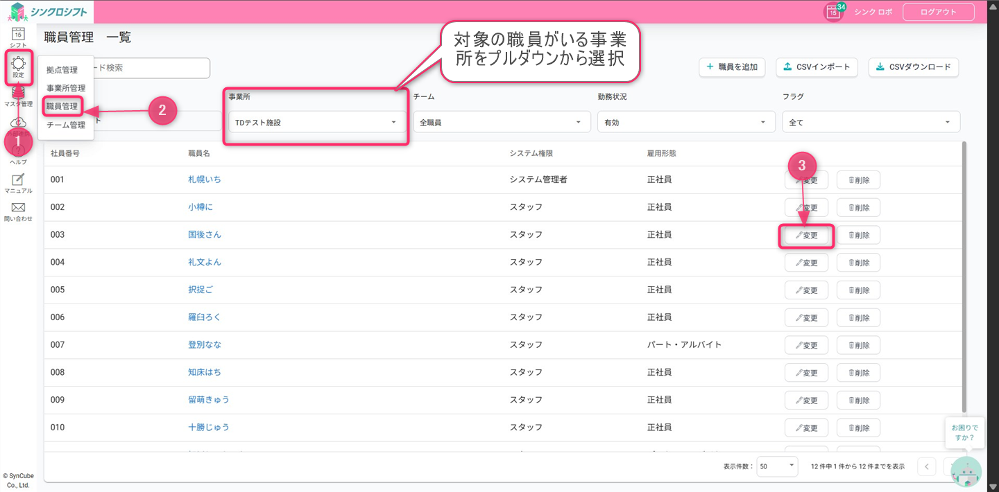Viewport: 999px width, 492px height.
Task: Select 拠点管理 from the settings menu
Action: (62, 70)
